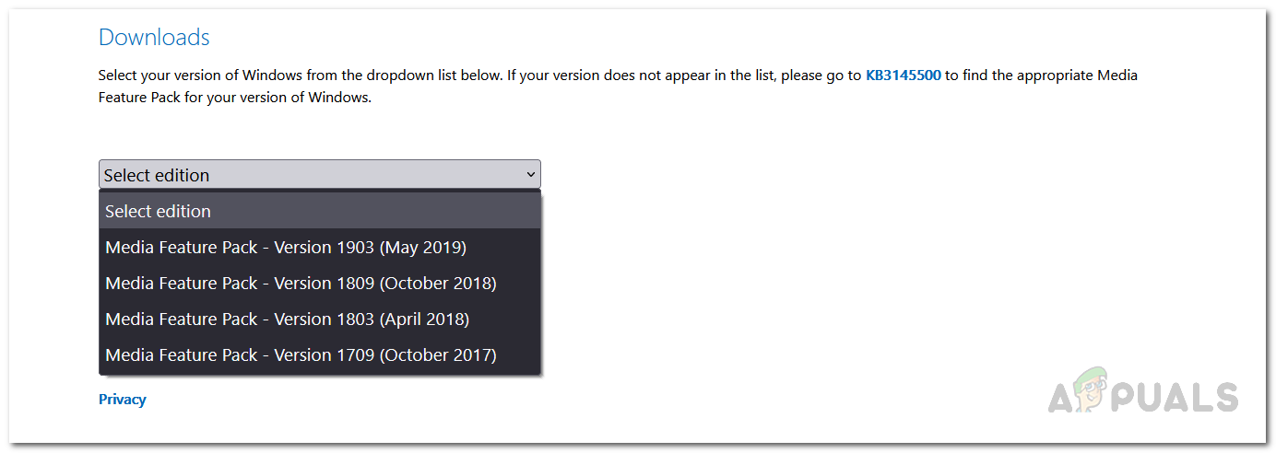Choose the highlighted Select edition option
The width and height of the screenshot is (1276, 453).
tap(319, 211)
